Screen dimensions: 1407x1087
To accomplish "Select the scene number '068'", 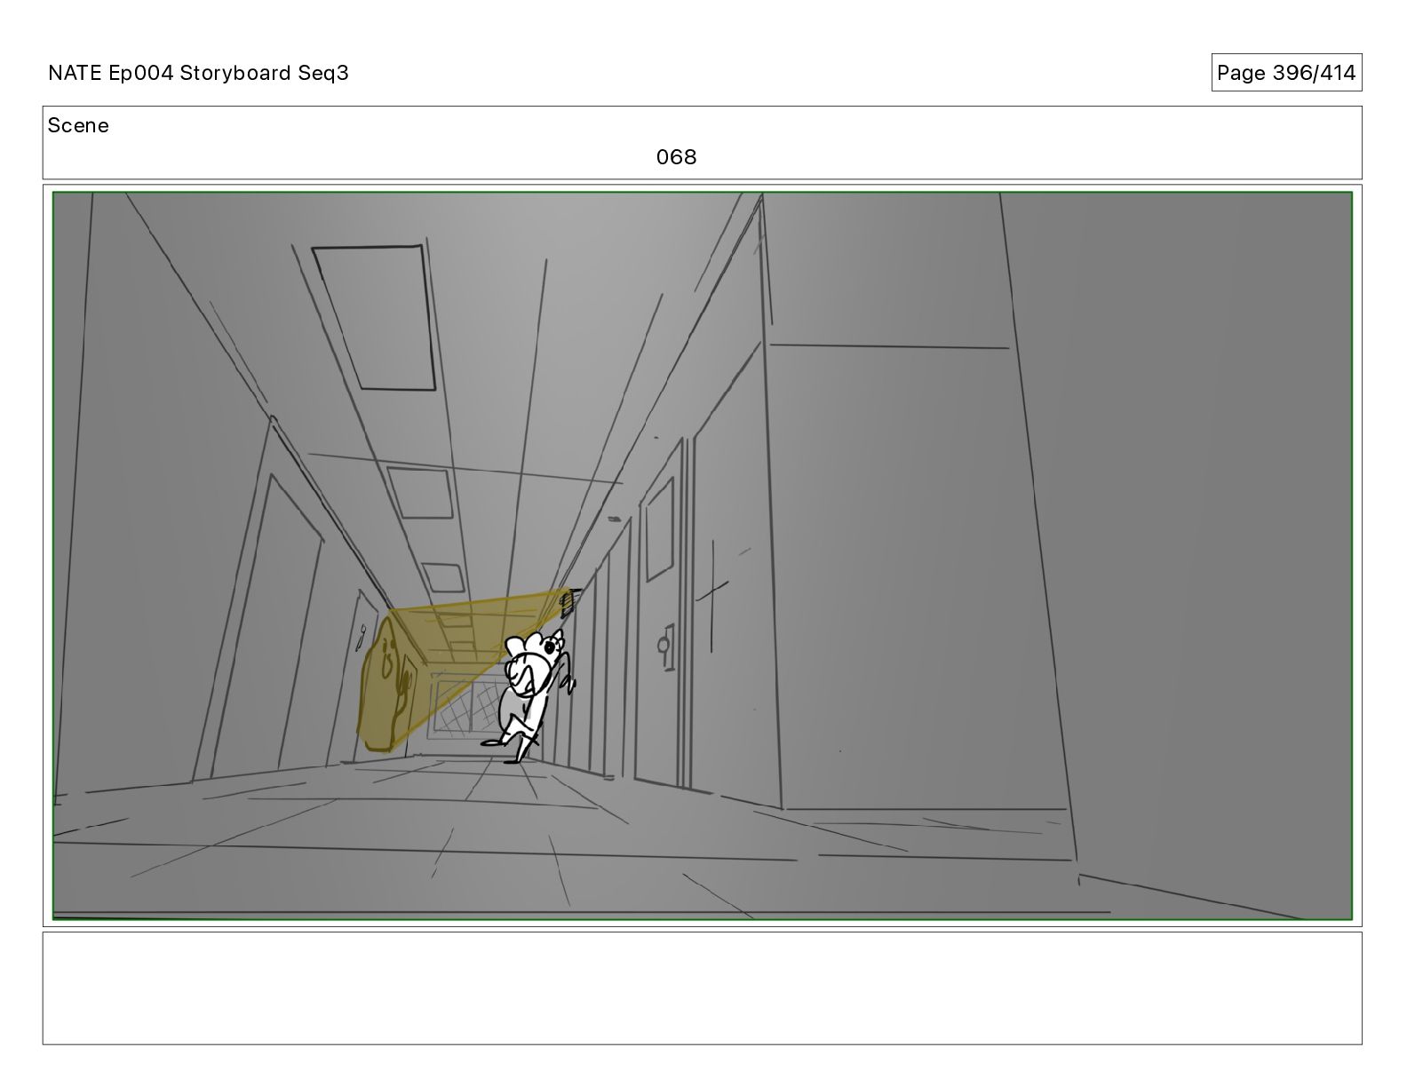I will (676, 157).
